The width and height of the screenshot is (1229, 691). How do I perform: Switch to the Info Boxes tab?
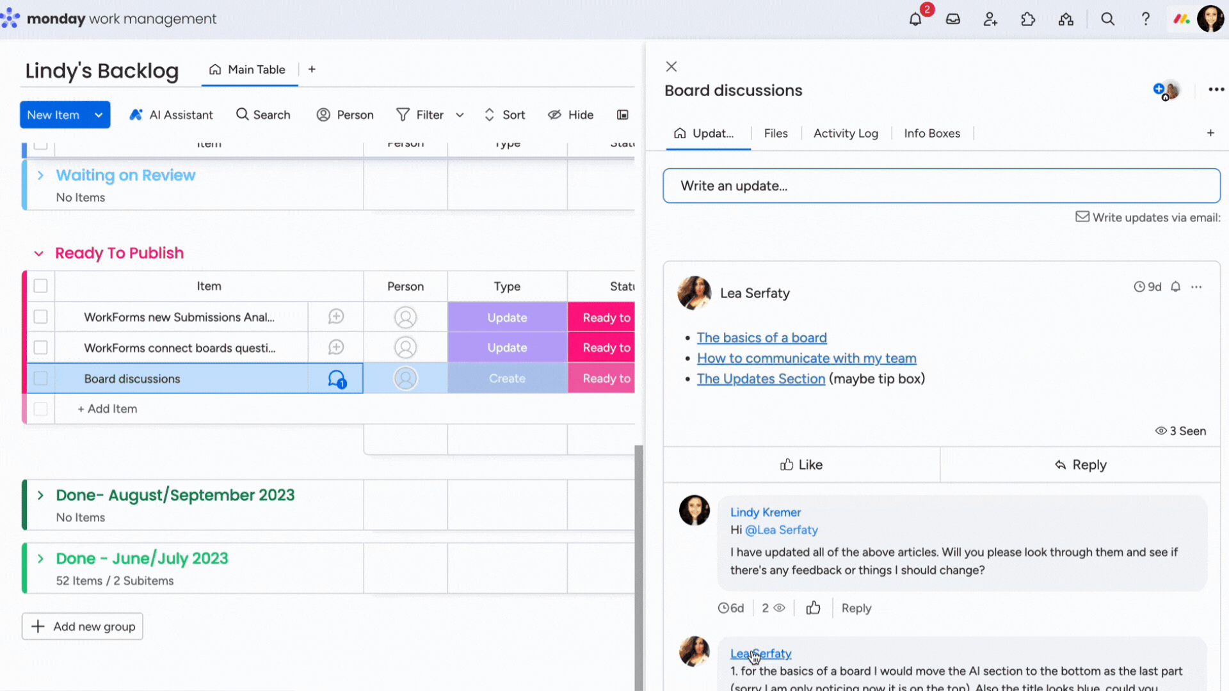(932, 133)
